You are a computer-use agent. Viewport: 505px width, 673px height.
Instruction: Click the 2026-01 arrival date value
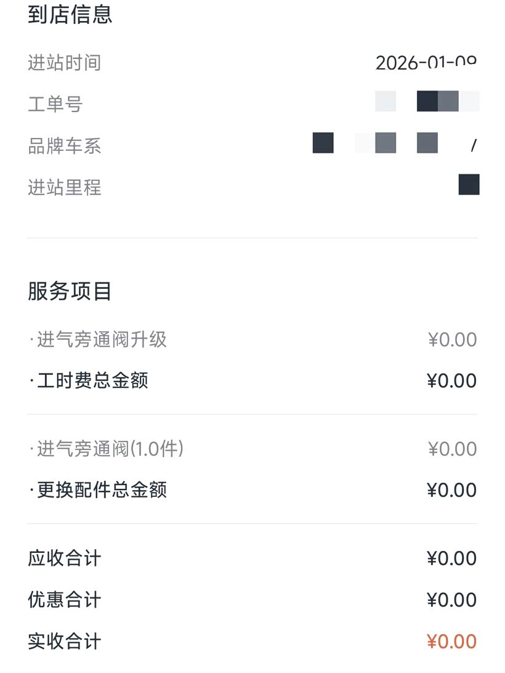pyautogui.click(x=426, y=63)
